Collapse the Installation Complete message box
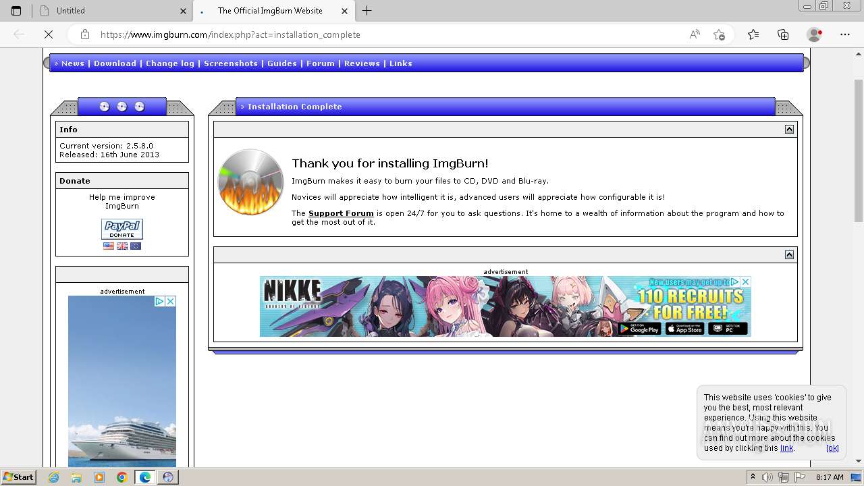Image resolution: width=864 pixels, height=486 pixels. point(789,129)
